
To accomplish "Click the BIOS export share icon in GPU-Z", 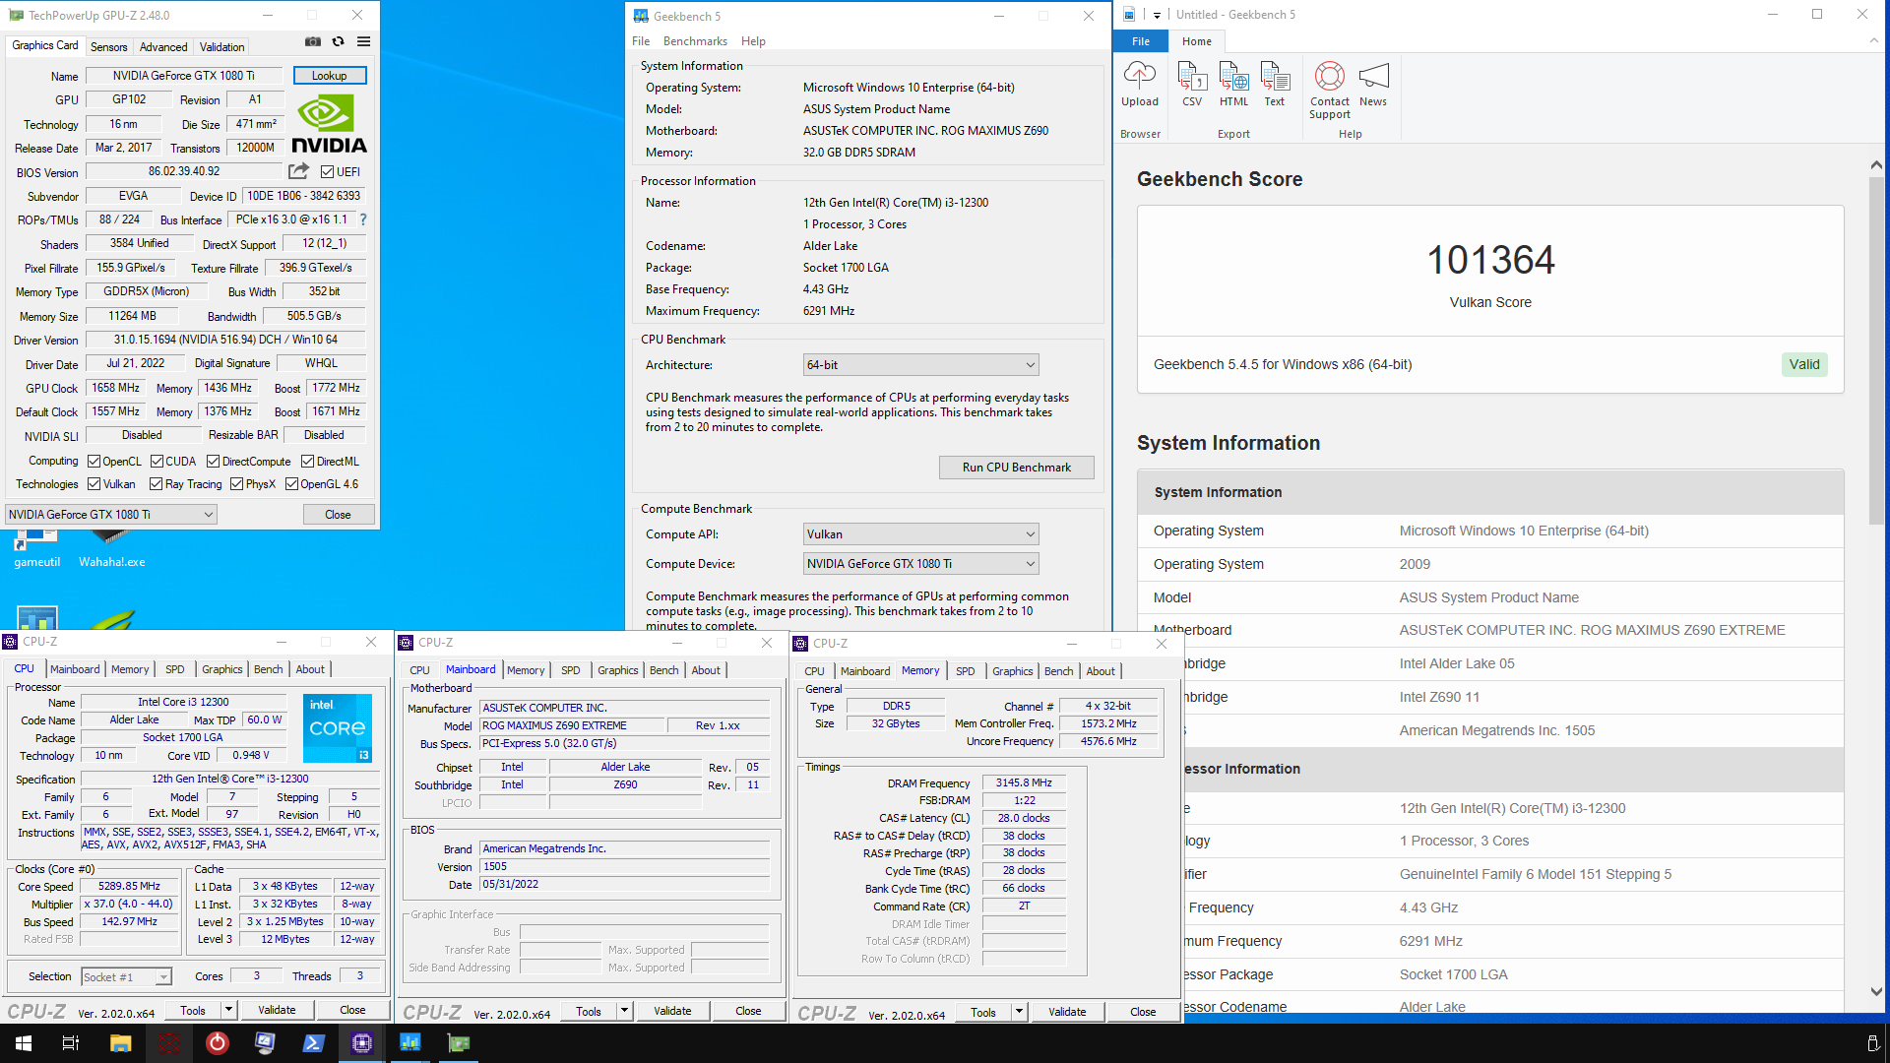I will [x=299, y=171].
